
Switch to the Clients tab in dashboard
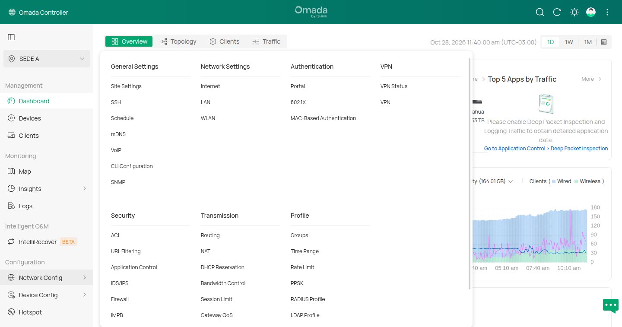224,41
